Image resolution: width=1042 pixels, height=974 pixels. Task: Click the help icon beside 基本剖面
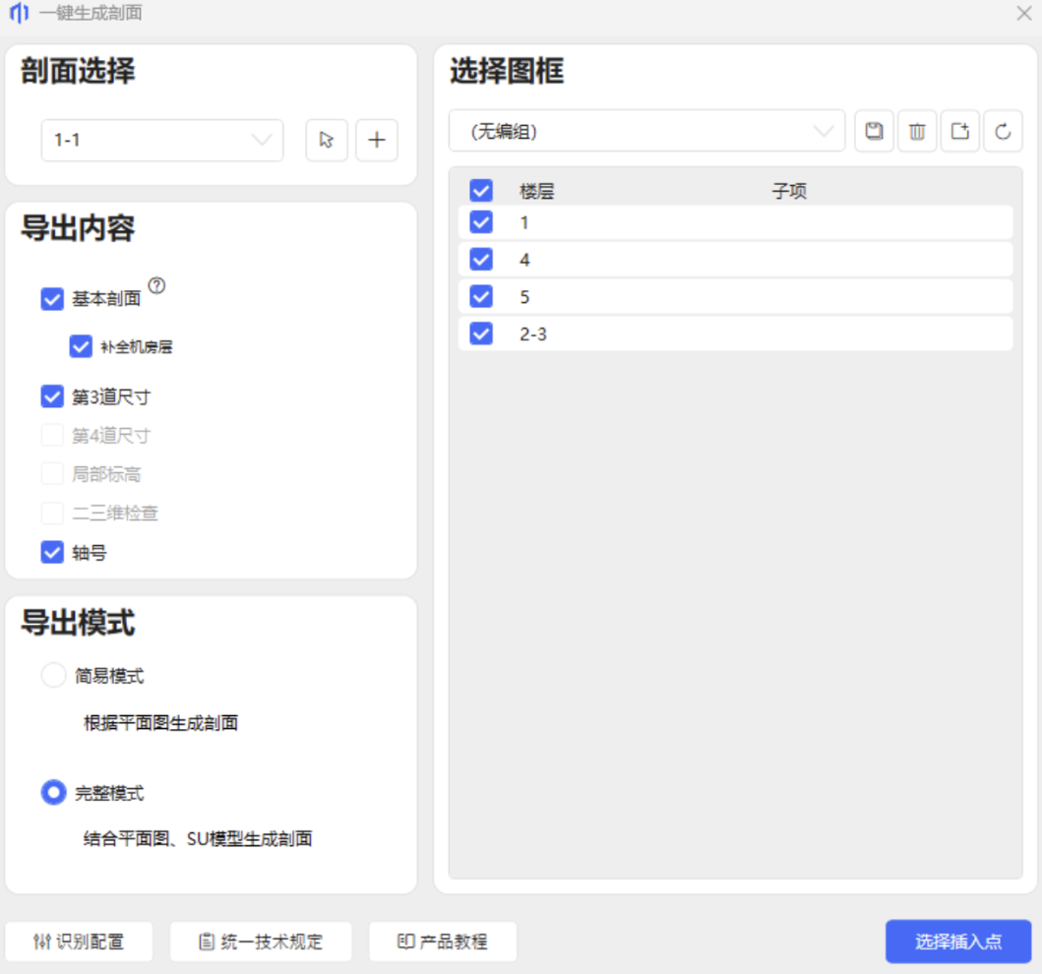point(156,286)
